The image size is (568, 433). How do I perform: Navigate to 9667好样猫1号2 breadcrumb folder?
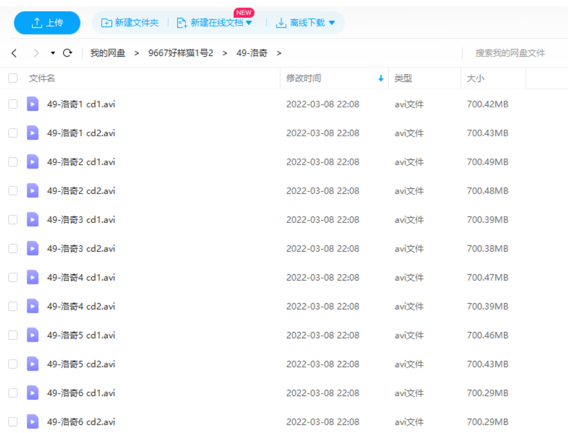[x=181, y=53]
